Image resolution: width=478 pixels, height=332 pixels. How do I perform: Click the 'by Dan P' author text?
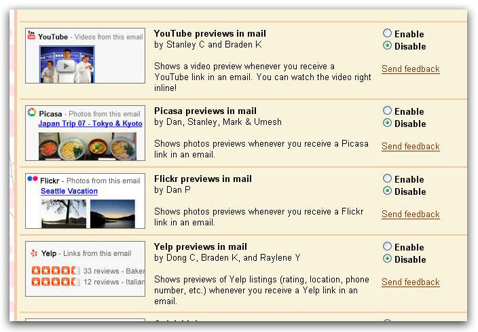coord(172,190)
